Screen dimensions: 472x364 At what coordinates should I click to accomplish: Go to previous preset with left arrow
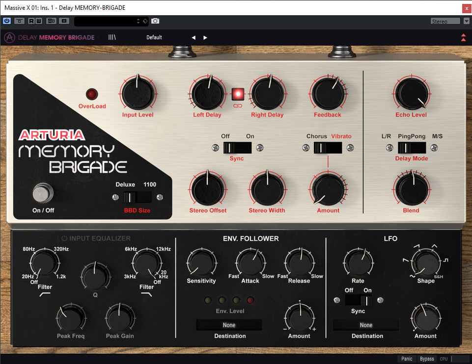pos(194,38)
